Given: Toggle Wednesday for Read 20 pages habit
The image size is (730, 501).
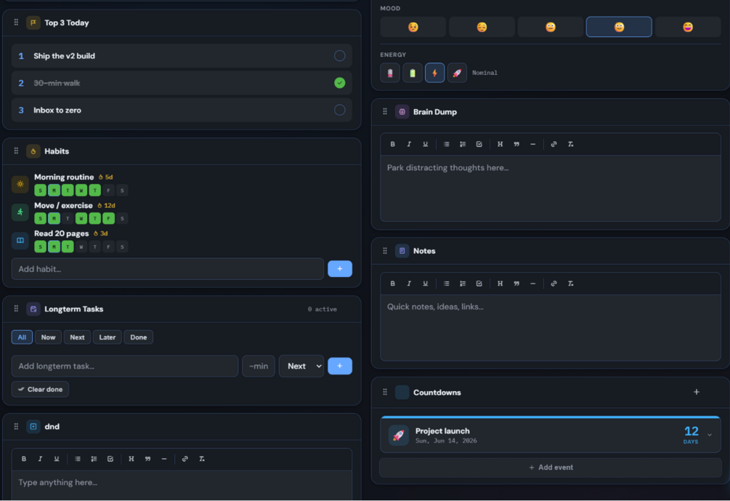Looking at the screenshot, I should 81,247.
